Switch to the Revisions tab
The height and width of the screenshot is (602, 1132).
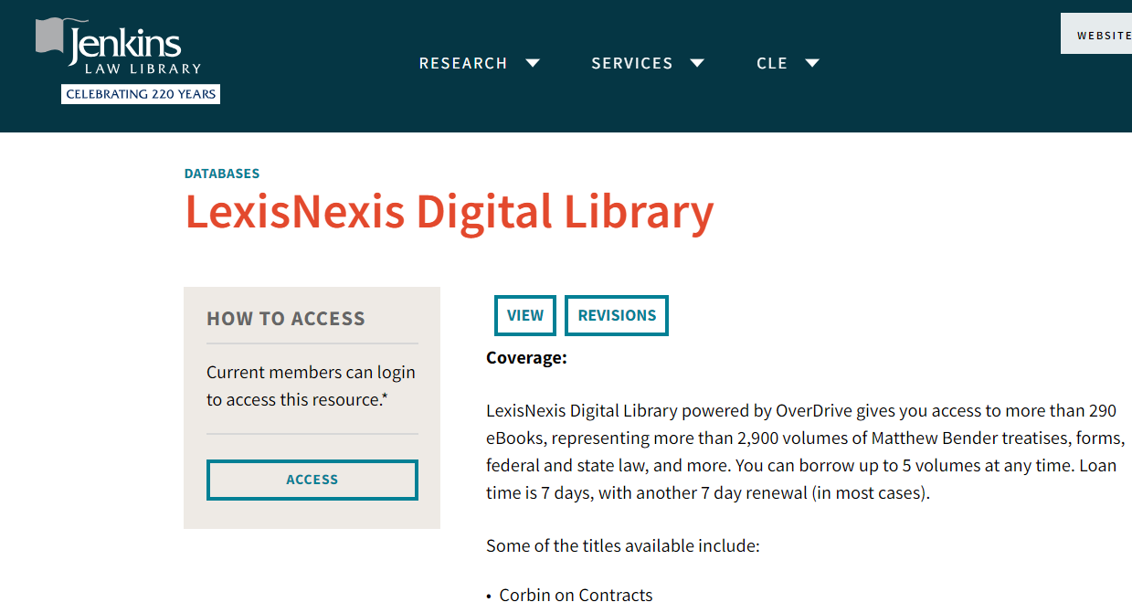pos(617,315)
